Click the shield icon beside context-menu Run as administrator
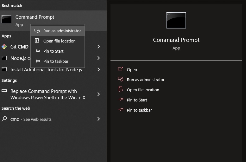This screenshot has height=162, width=246. (37, 31)
